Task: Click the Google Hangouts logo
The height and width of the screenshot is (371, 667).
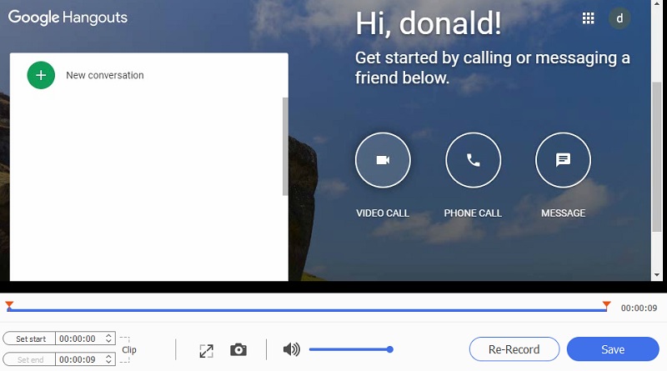Action: [x=68, y=18]
